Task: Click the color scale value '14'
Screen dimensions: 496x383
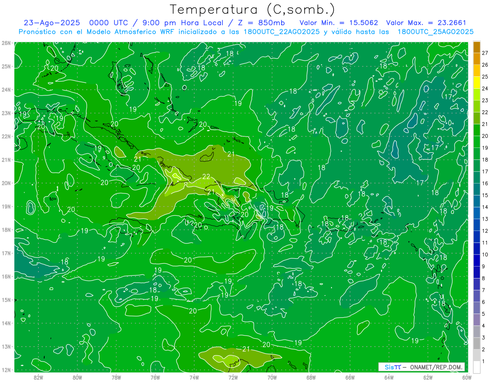Action: click(485, 207)
